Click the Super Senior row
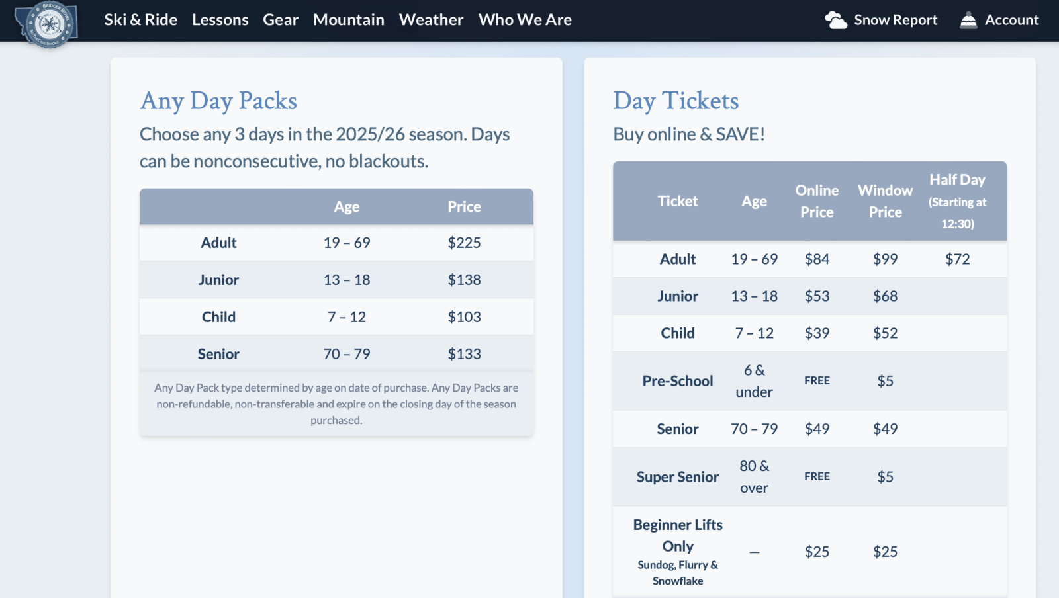1059x598 pixels. click(x=678, y=476)
